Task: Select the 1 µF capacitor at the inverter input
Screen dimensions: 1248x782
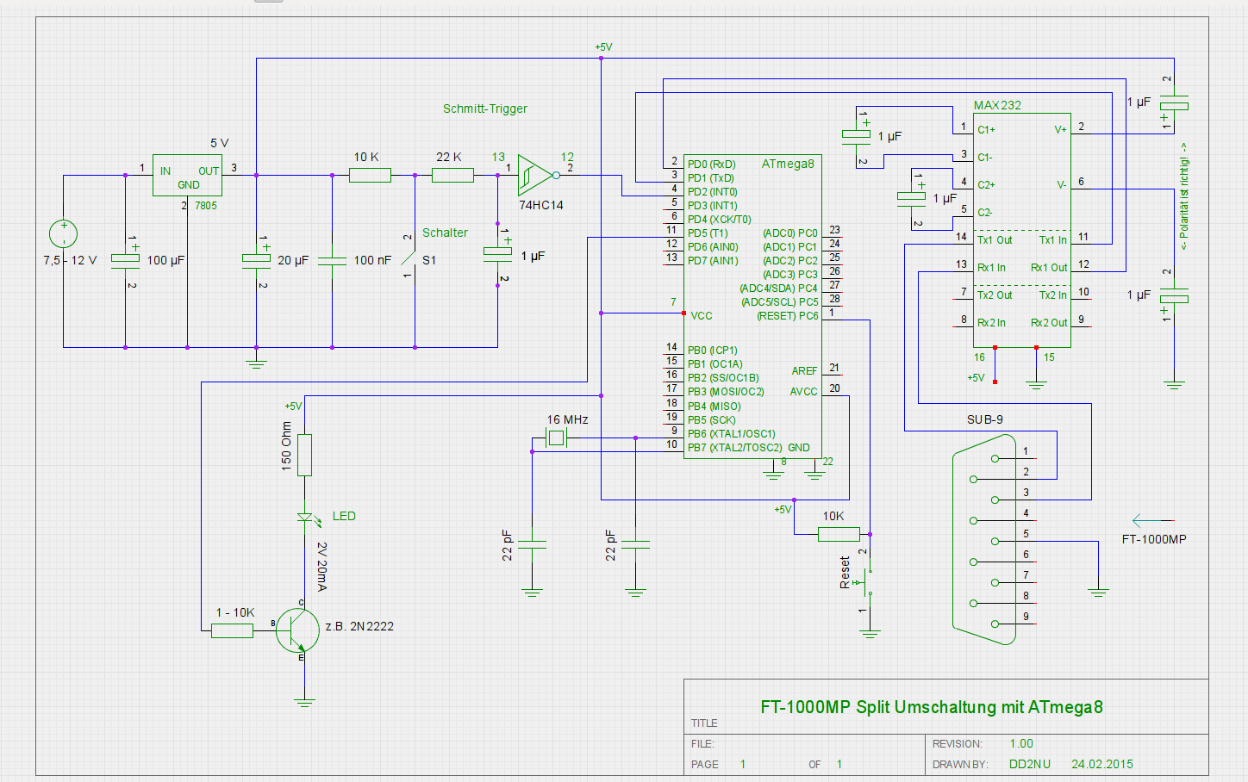Action: (x=497, y=253)
